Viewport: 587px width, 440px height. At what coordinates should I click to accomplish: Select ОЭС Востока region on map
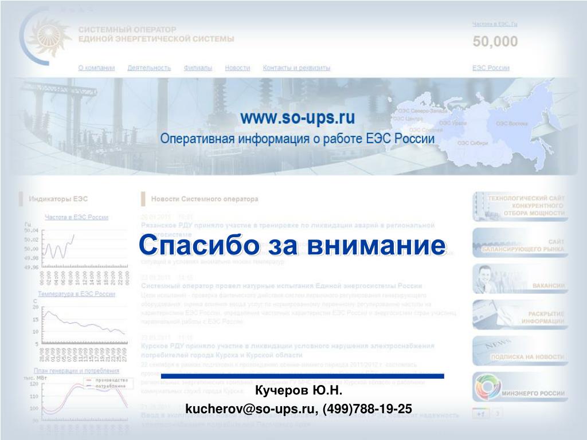tap(512, 124)
